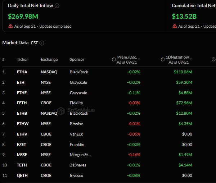Click -0.00% value in FETH row
This screenshot has width=216, height=183.
tap(134, 103)
